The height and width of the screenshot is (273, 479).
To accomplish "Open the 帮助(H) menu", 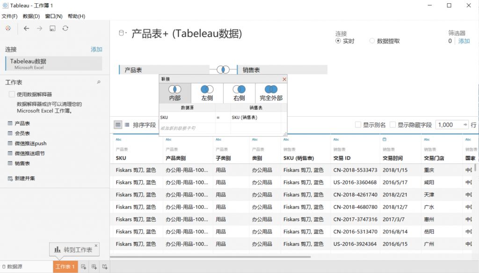I will [76, 16].
